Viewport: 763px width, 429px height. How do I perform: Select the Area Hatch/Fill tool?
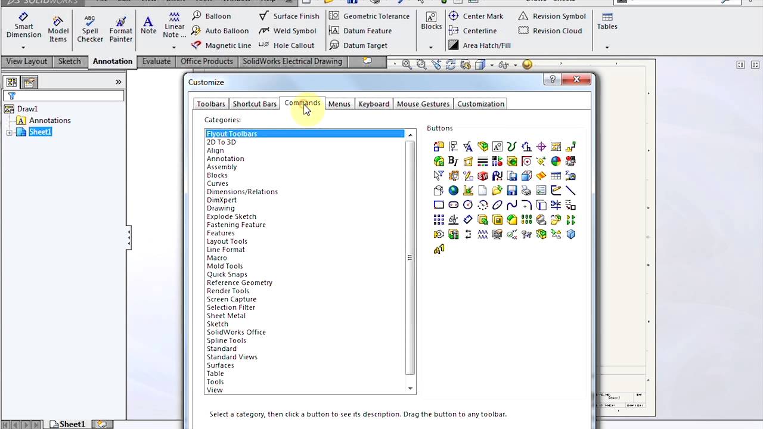click(x=480, y=45)
